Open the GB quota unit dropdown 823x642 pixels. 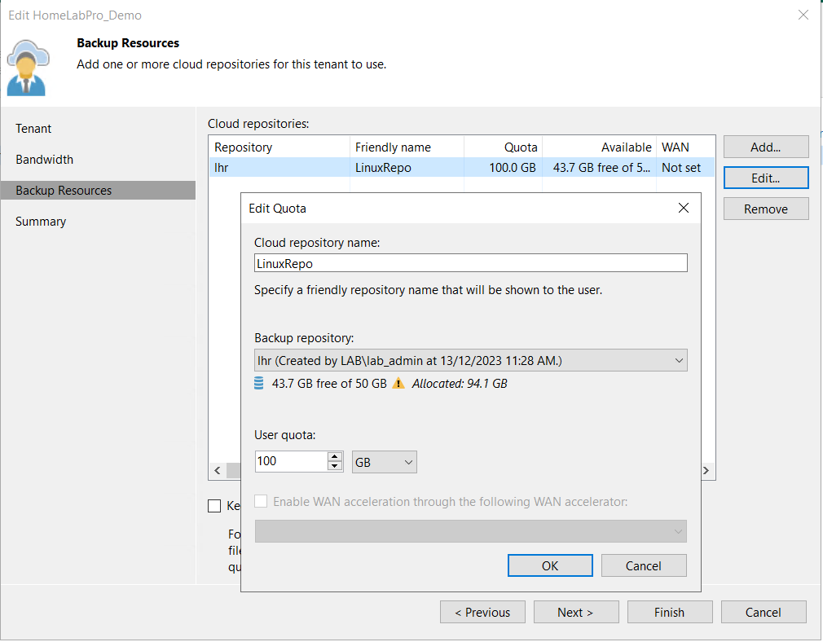coord(385,462)
